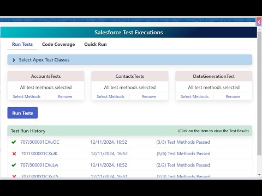The width and height of the screenshot is (262, 196).
Task: Open test run 707J300001CXuIK
Action: 39,154
